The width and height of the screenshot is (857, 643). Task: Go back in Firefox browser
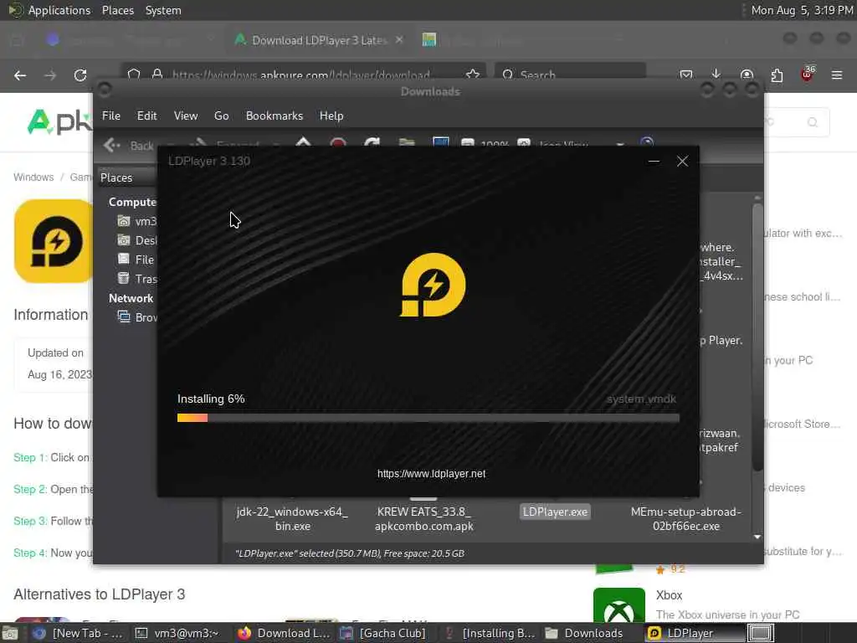(x=20, y=75)
